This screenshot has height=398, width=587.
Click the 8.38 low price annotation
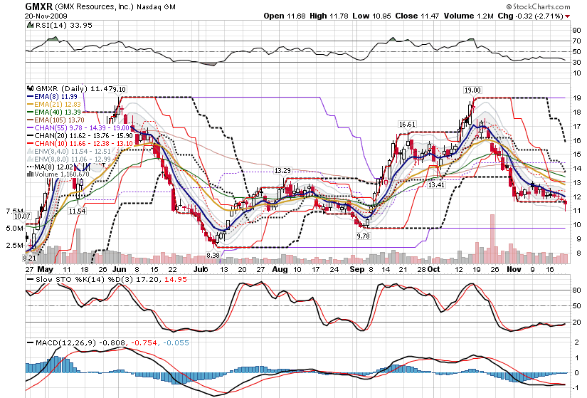pyautogui.click(x=213, y=255)
